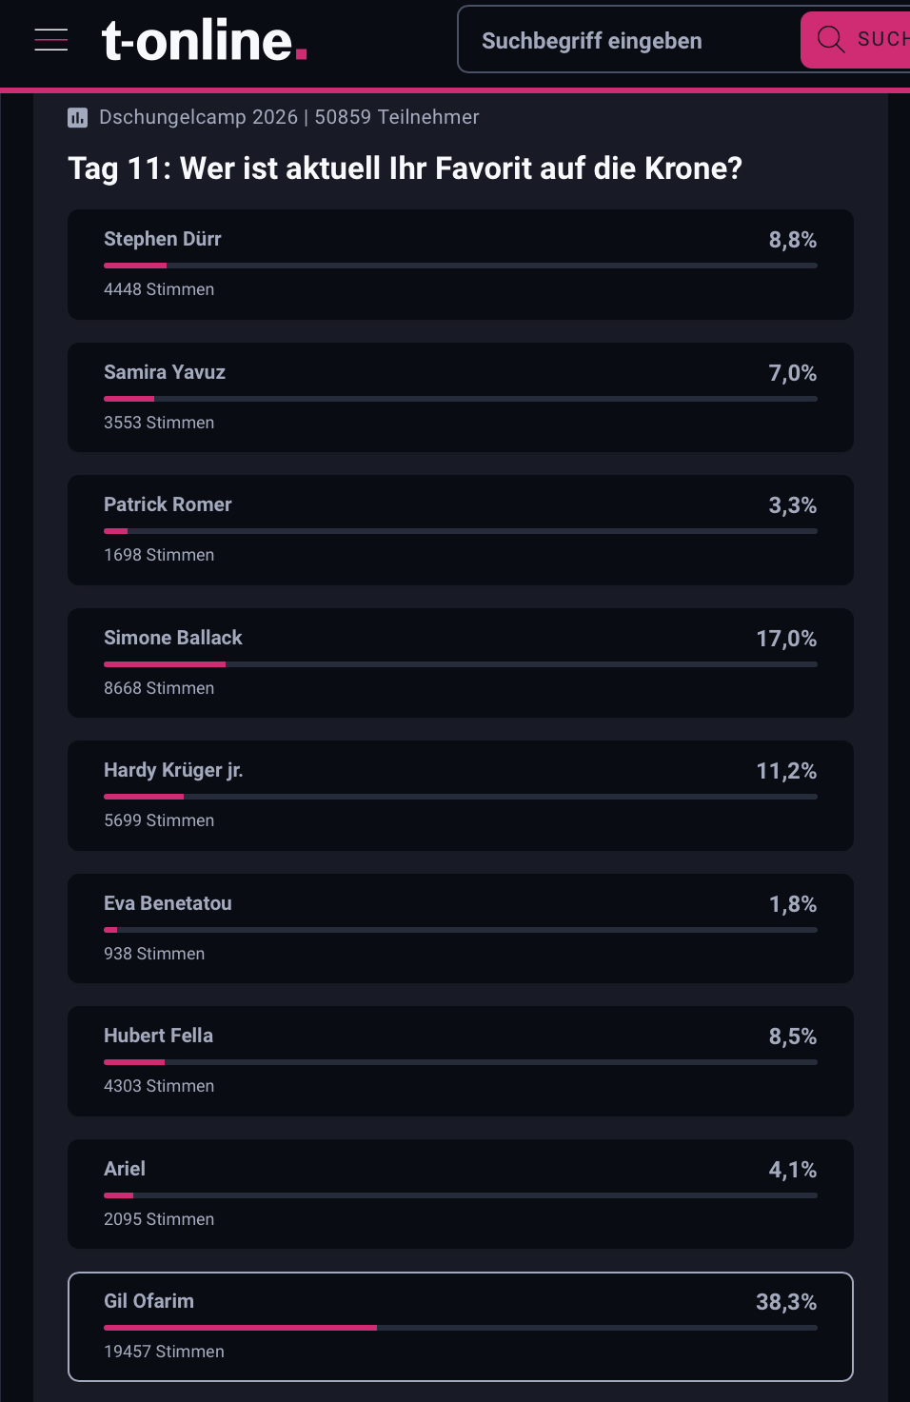Click the Tag 11 poll question heading
Viewport: 910px width, 1402px height.
pyautogui.click(x=405, y=168)
